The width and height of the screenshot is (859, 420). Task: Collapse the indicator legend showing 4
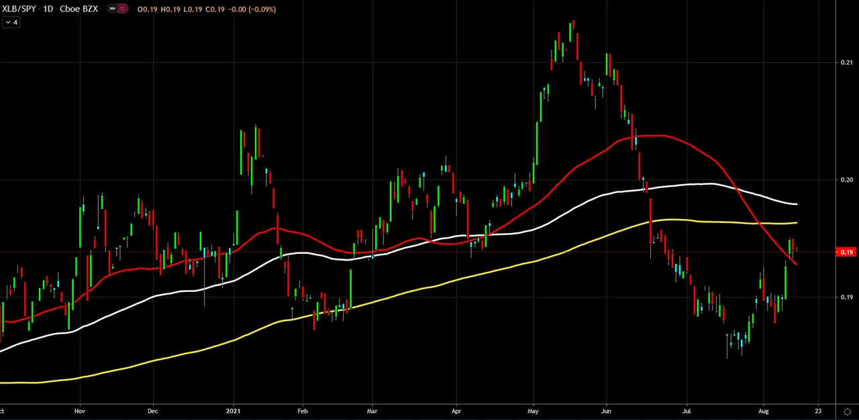point(11,22)
